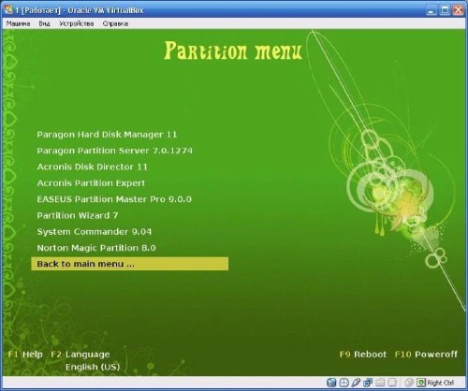Screen dimensions: 468x391
Task: Maximize the VirtualBox window
Action: [x=445, y=10]
